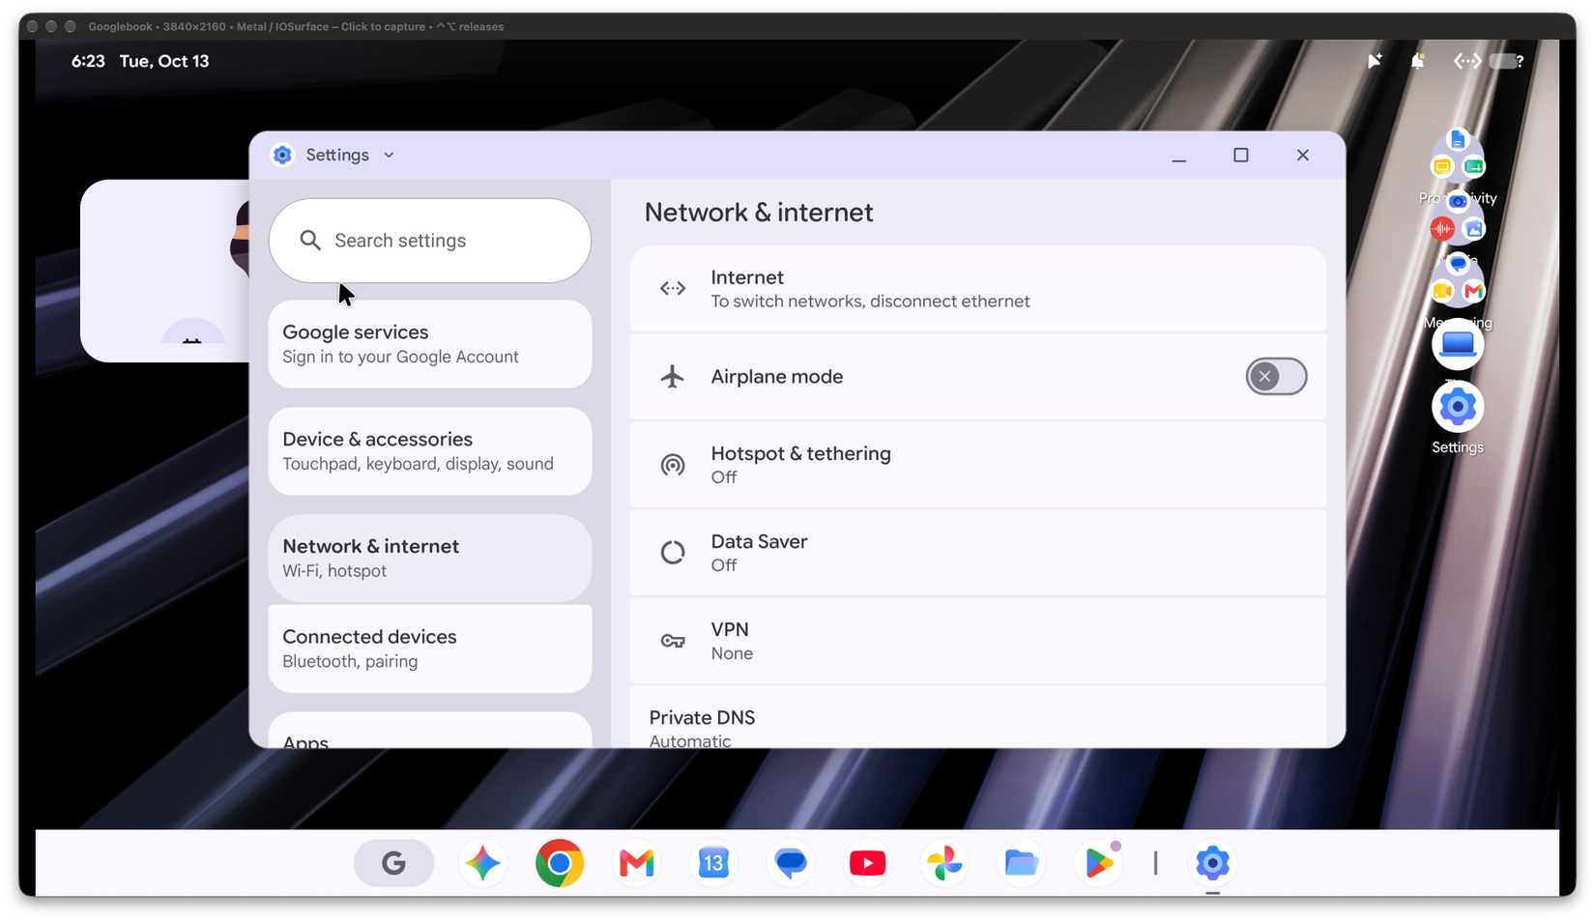Open the Settings title dropdown chevron

tap(389, 156)
